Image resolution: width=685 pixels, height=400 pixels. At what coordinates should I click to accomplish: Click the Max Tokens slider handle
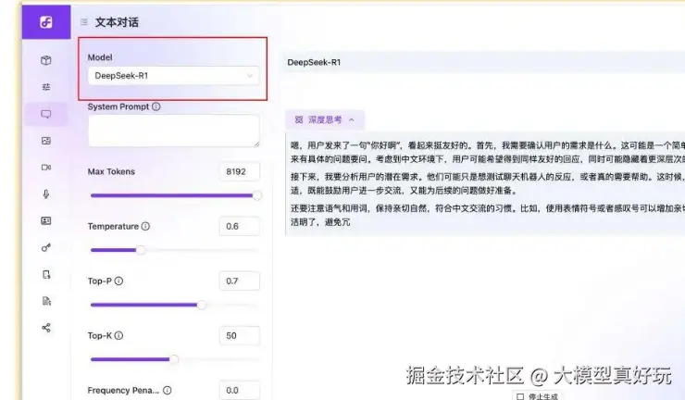coord(257,195)
